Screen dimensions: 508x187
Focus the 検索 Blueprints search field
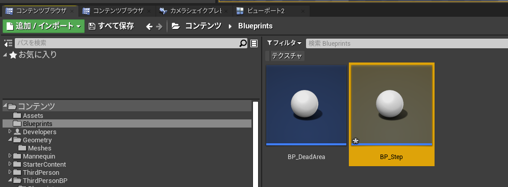(407, 43)
